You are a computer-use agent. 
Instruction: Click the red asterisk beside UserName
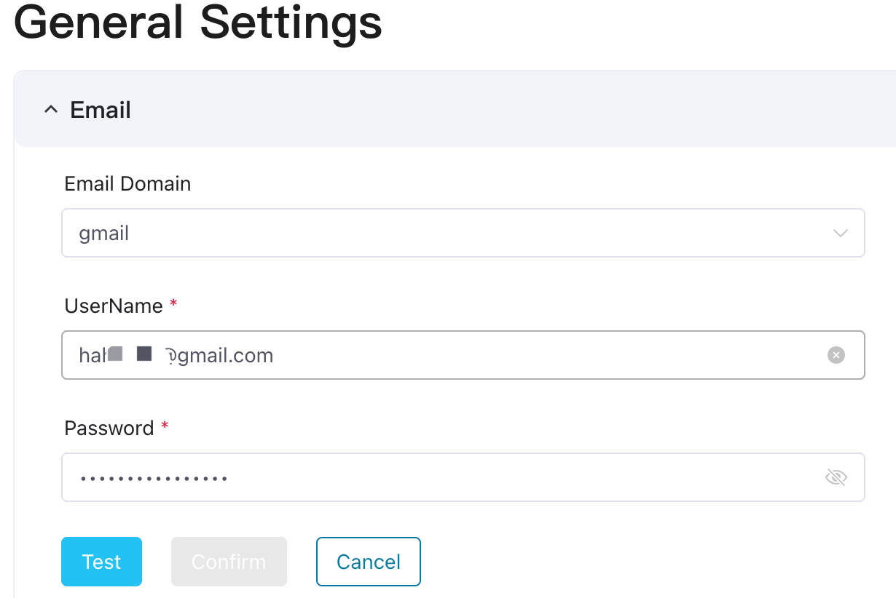[x=173, y=305]
